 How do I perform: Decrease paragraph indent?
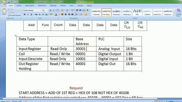(77, 10)
